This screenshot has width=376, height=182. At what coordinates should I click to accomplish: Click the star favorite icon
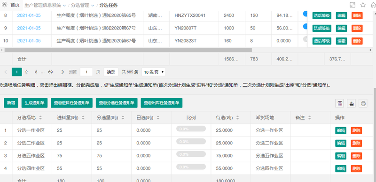(x=363, y=5)
